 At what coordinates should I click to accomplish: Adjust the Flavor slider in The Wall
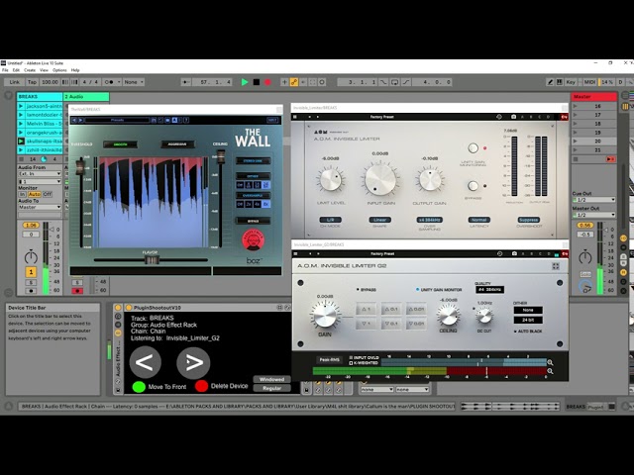[152, 260]
